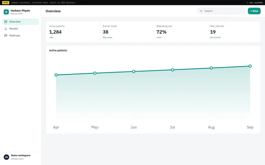This screenshot has height=165, width=265.
Task: Follow the nir.systems link in top bar
Action: coord(255,3)
